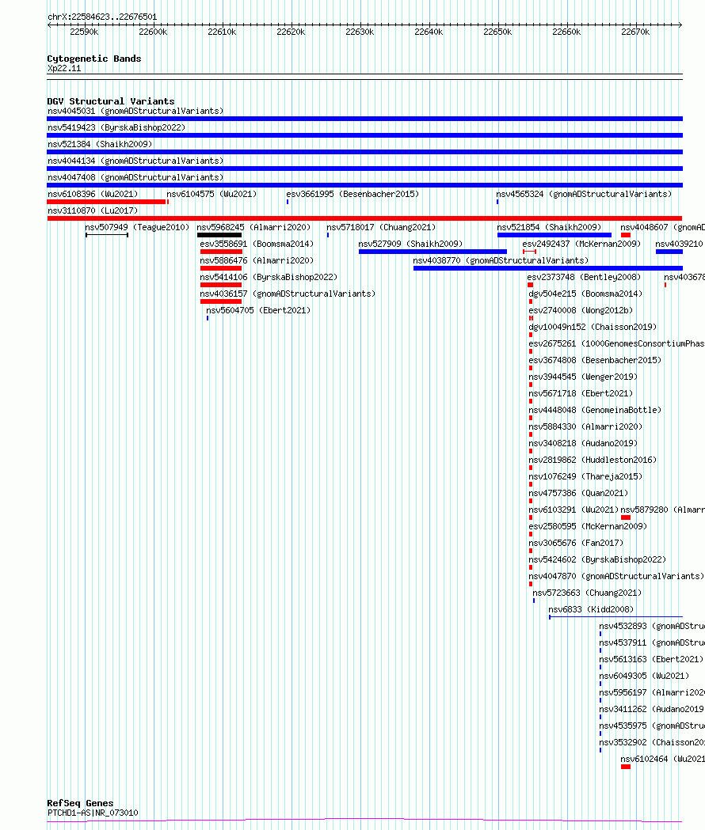Click the nsv4039210 variant label

tap(680, 244)
